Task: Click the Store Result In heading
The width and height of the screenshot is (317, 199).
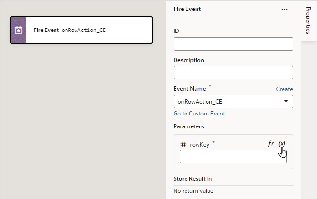Action: [192, 179]
